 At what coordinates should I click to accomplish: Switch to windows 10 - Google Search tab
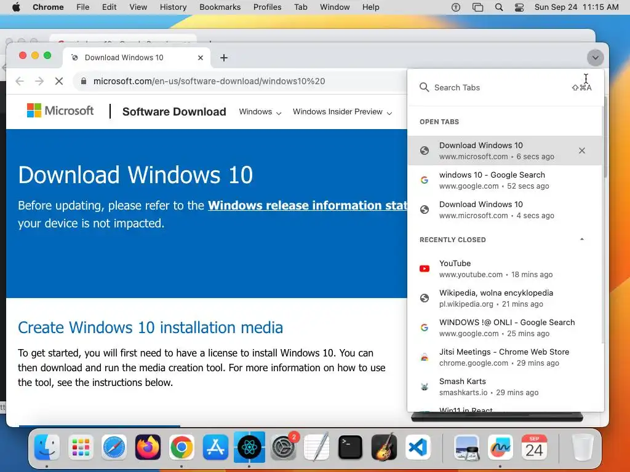[504, 180]
